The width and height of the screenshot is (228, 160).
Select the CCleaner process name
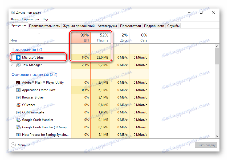click(28, 105)
